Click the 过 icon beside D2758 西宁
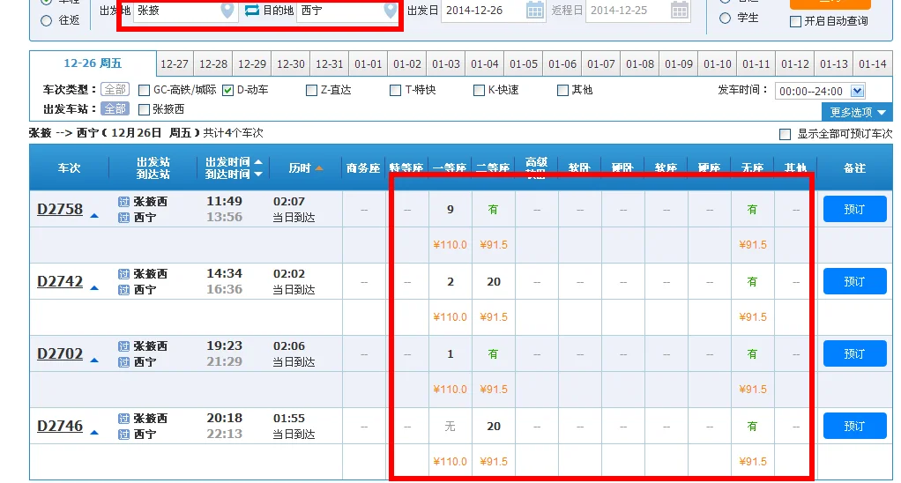The image size is (901, 483). click(123, 217)
